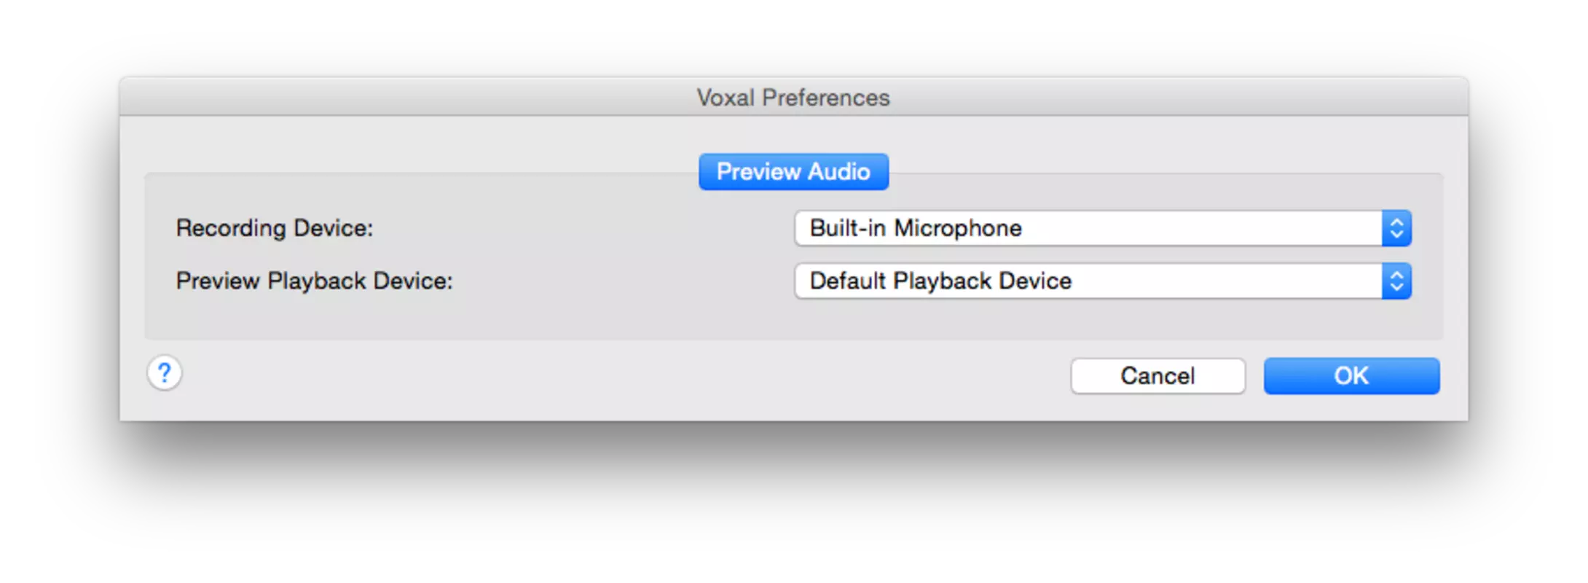Viewport: 1588px width, 583px height.
Task: Click the down chevron on the microphone selector
Action: click(x=1396, y=235)
